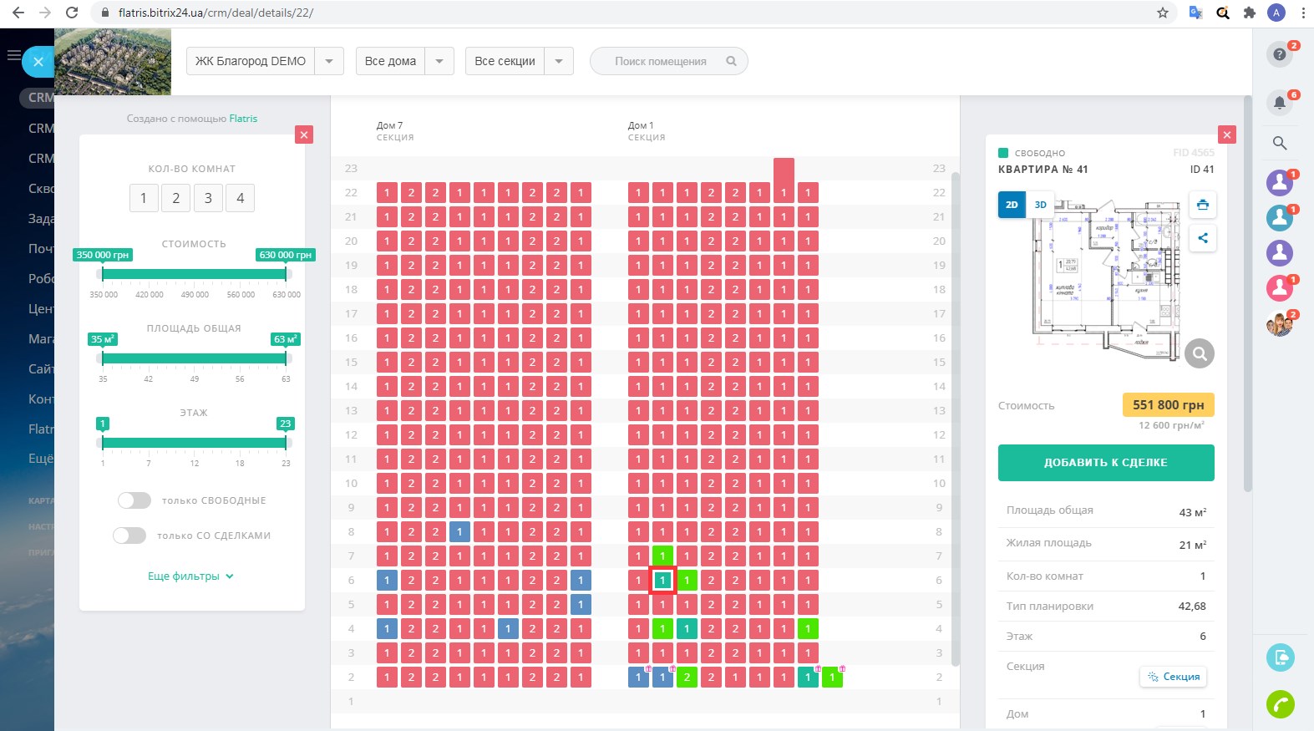Expand the Все секции dropdown
The image size is (1314, 731).
559,61
